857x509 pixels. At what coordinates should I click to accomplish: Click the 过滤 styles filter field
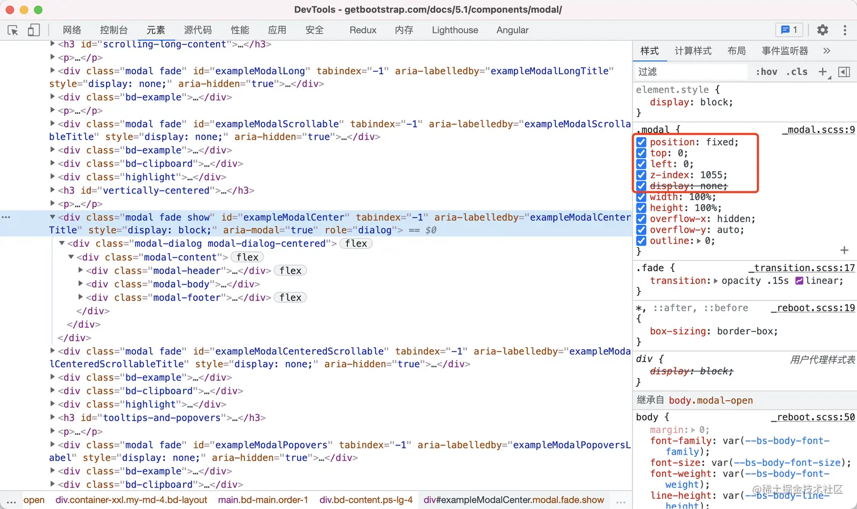pyautogui.click(x=690, y=71)
